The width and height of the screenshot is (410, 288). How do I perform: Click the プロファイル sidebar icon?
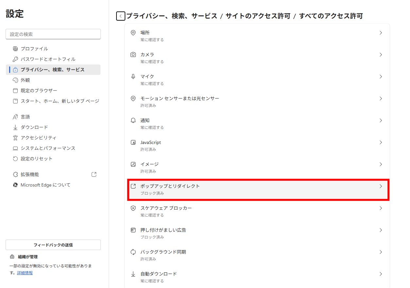(x=15, y=49)
